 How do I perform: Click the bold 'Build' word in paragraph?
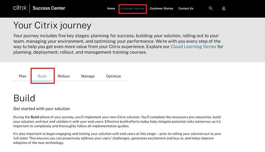(x=35, y=117)
